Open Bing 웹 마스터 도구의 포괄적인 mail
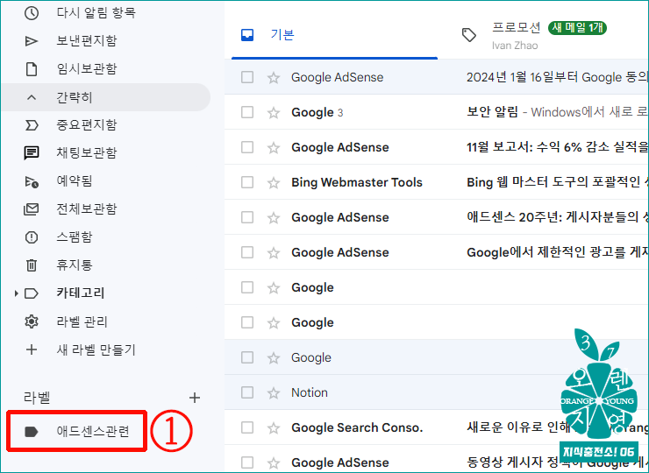The width and height of the screenshot is (649, 473). pos(557,182)
